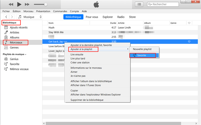
Task: Choose Créer une station
Action: point(80,62)
